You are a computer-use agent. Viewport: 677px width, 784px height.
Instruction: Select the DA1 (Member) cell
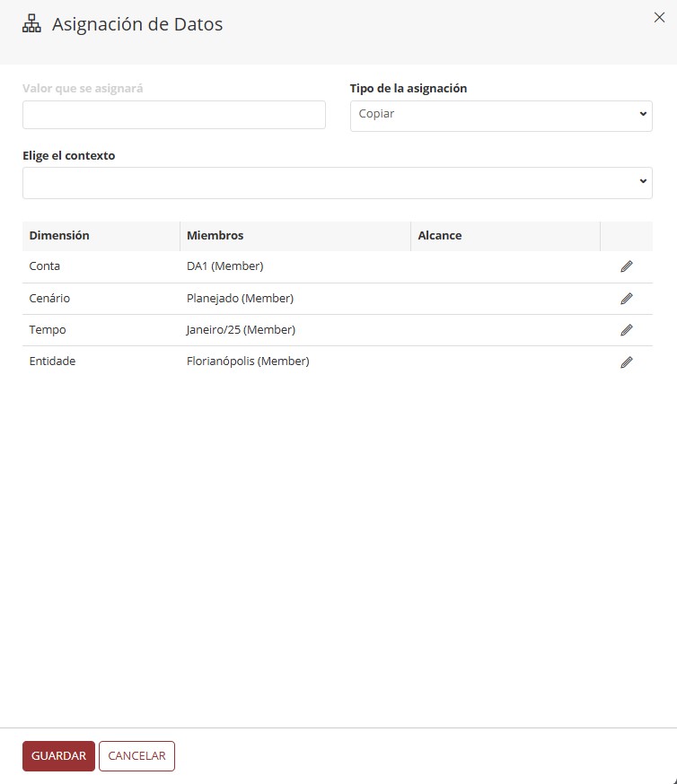point(224,266)
